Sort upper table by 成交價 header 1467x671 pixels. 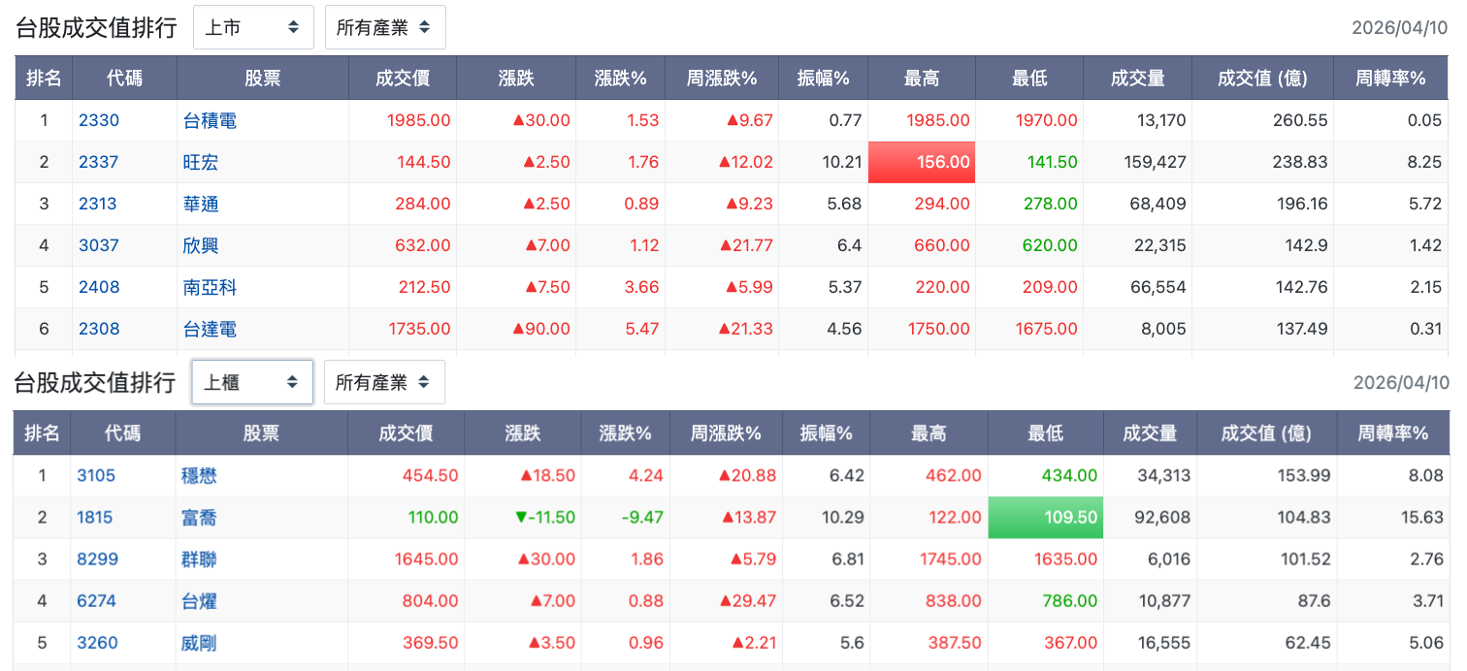point(403,79)
